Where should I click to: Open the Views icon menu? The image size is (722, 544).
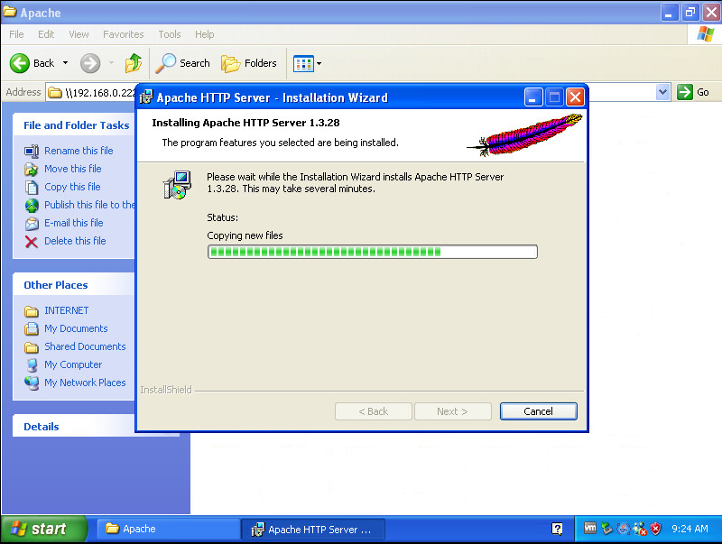pyautogui.click(x=303, y=63)
